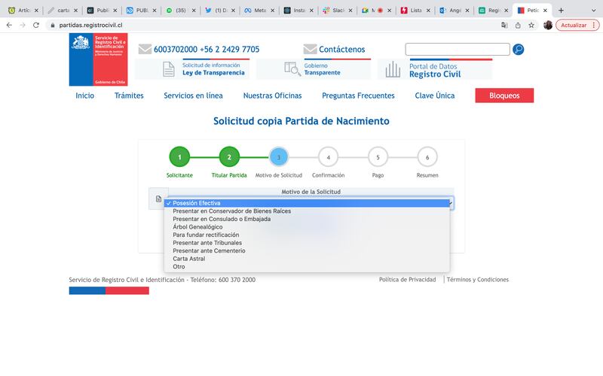Click step 1 Solicitante circle
Screen dimensions: 603x376
pos(179,157)
